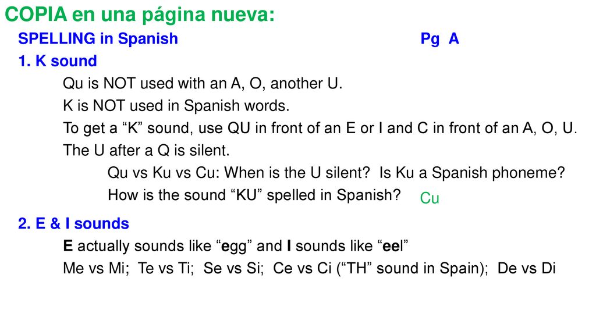Click 'How is the sound "KU" spelled in Spanish?'

254,195
